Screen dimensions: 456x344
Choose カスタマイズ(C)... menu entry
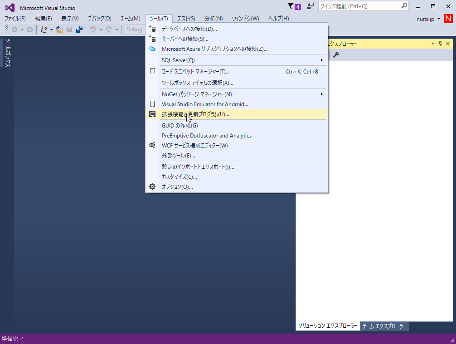point(237,177)
